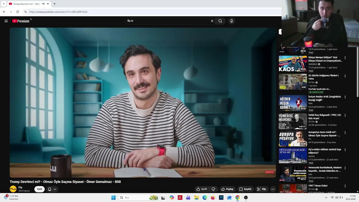
Task: Open options for 'Venezuela bombalandı' video
Action: coord(345,168)
